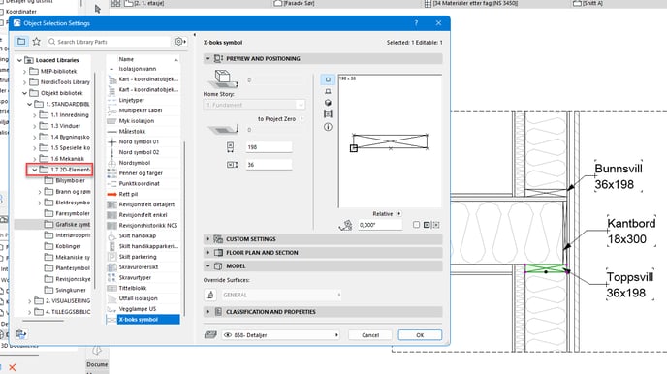Screen dimensions: 667x374
Task: Toggle layer visibility eye for 850- Detaljer
Action: click(x=228, y=335)
